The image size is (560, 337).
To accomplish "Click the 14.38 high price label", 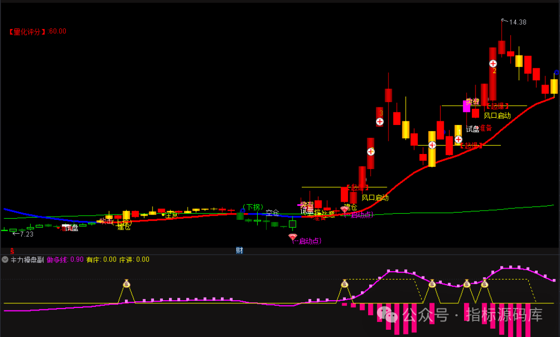I will (x=517, y=22).
